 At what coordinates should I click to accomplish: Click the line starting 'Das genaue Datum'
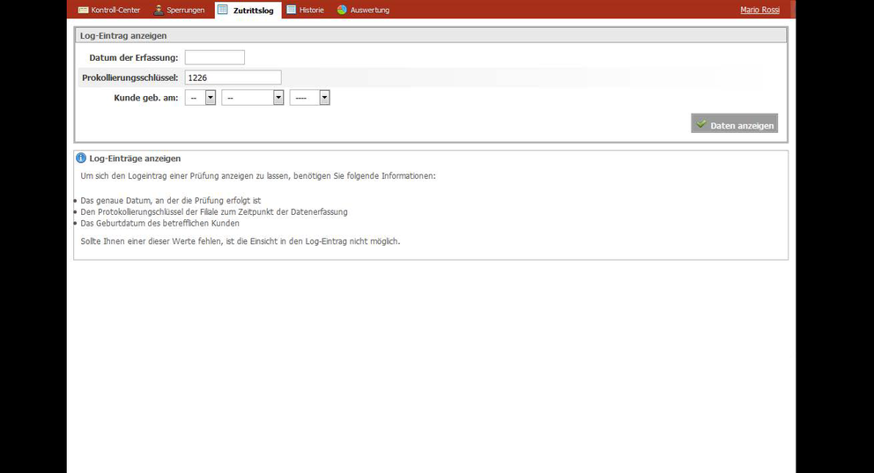click(171, 201)
